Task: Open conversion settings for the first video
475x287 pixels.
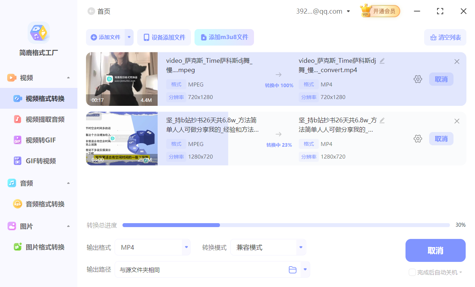Action: point(418,79)
